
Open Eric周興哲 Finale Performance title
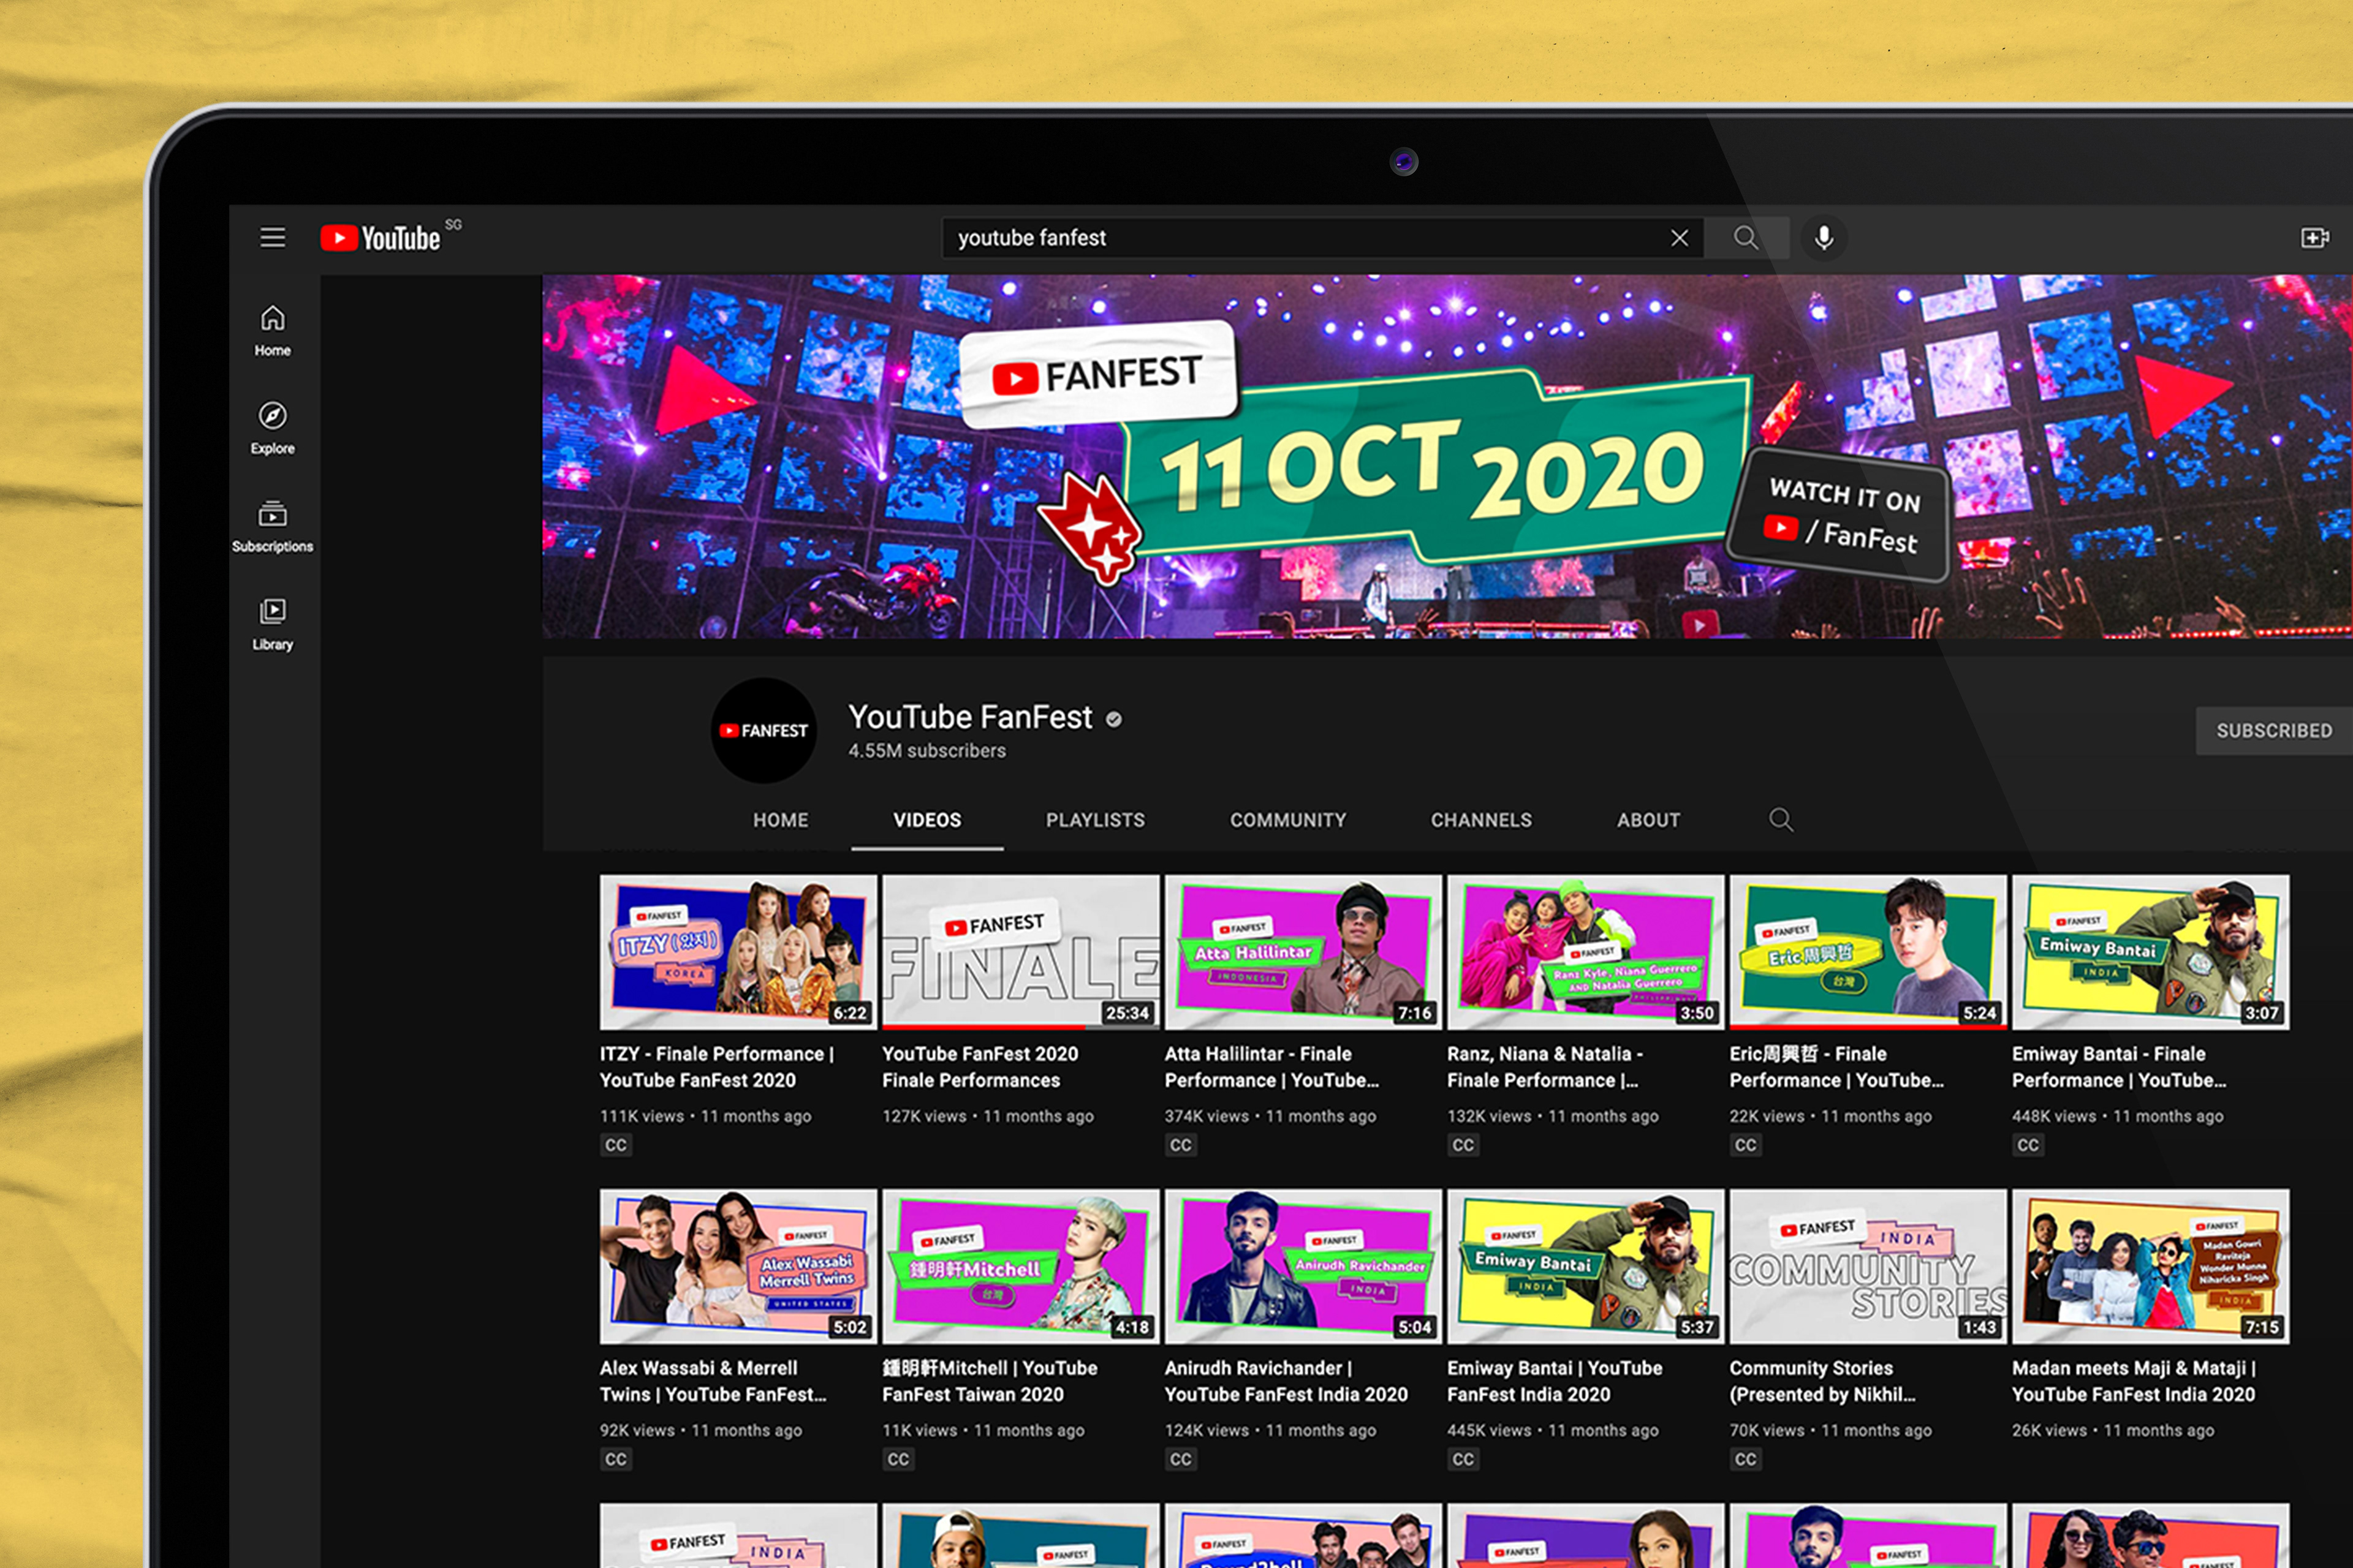tap(1837, 1067)
